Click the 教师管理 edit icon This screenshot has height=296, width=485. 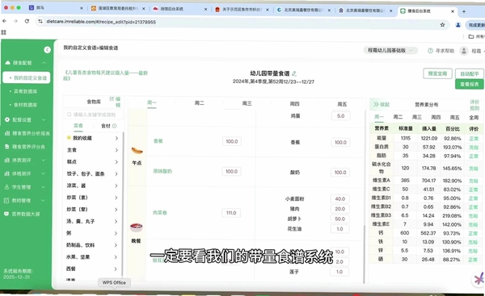coord(6,200)
